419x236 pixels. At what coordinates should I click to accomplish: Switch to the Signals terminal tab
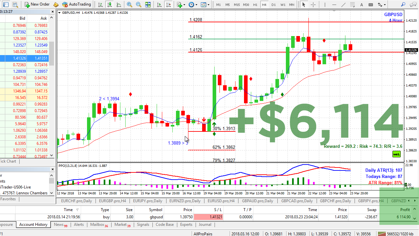pyautogui.click(x=143, y=225)
